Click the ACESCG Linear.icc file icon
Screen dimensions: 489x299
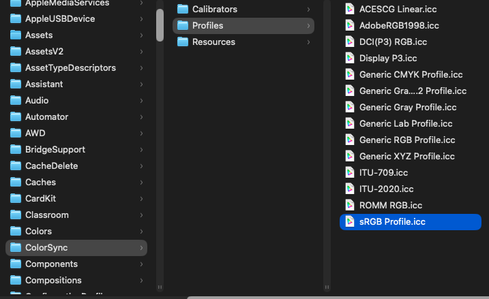[349, 9]
